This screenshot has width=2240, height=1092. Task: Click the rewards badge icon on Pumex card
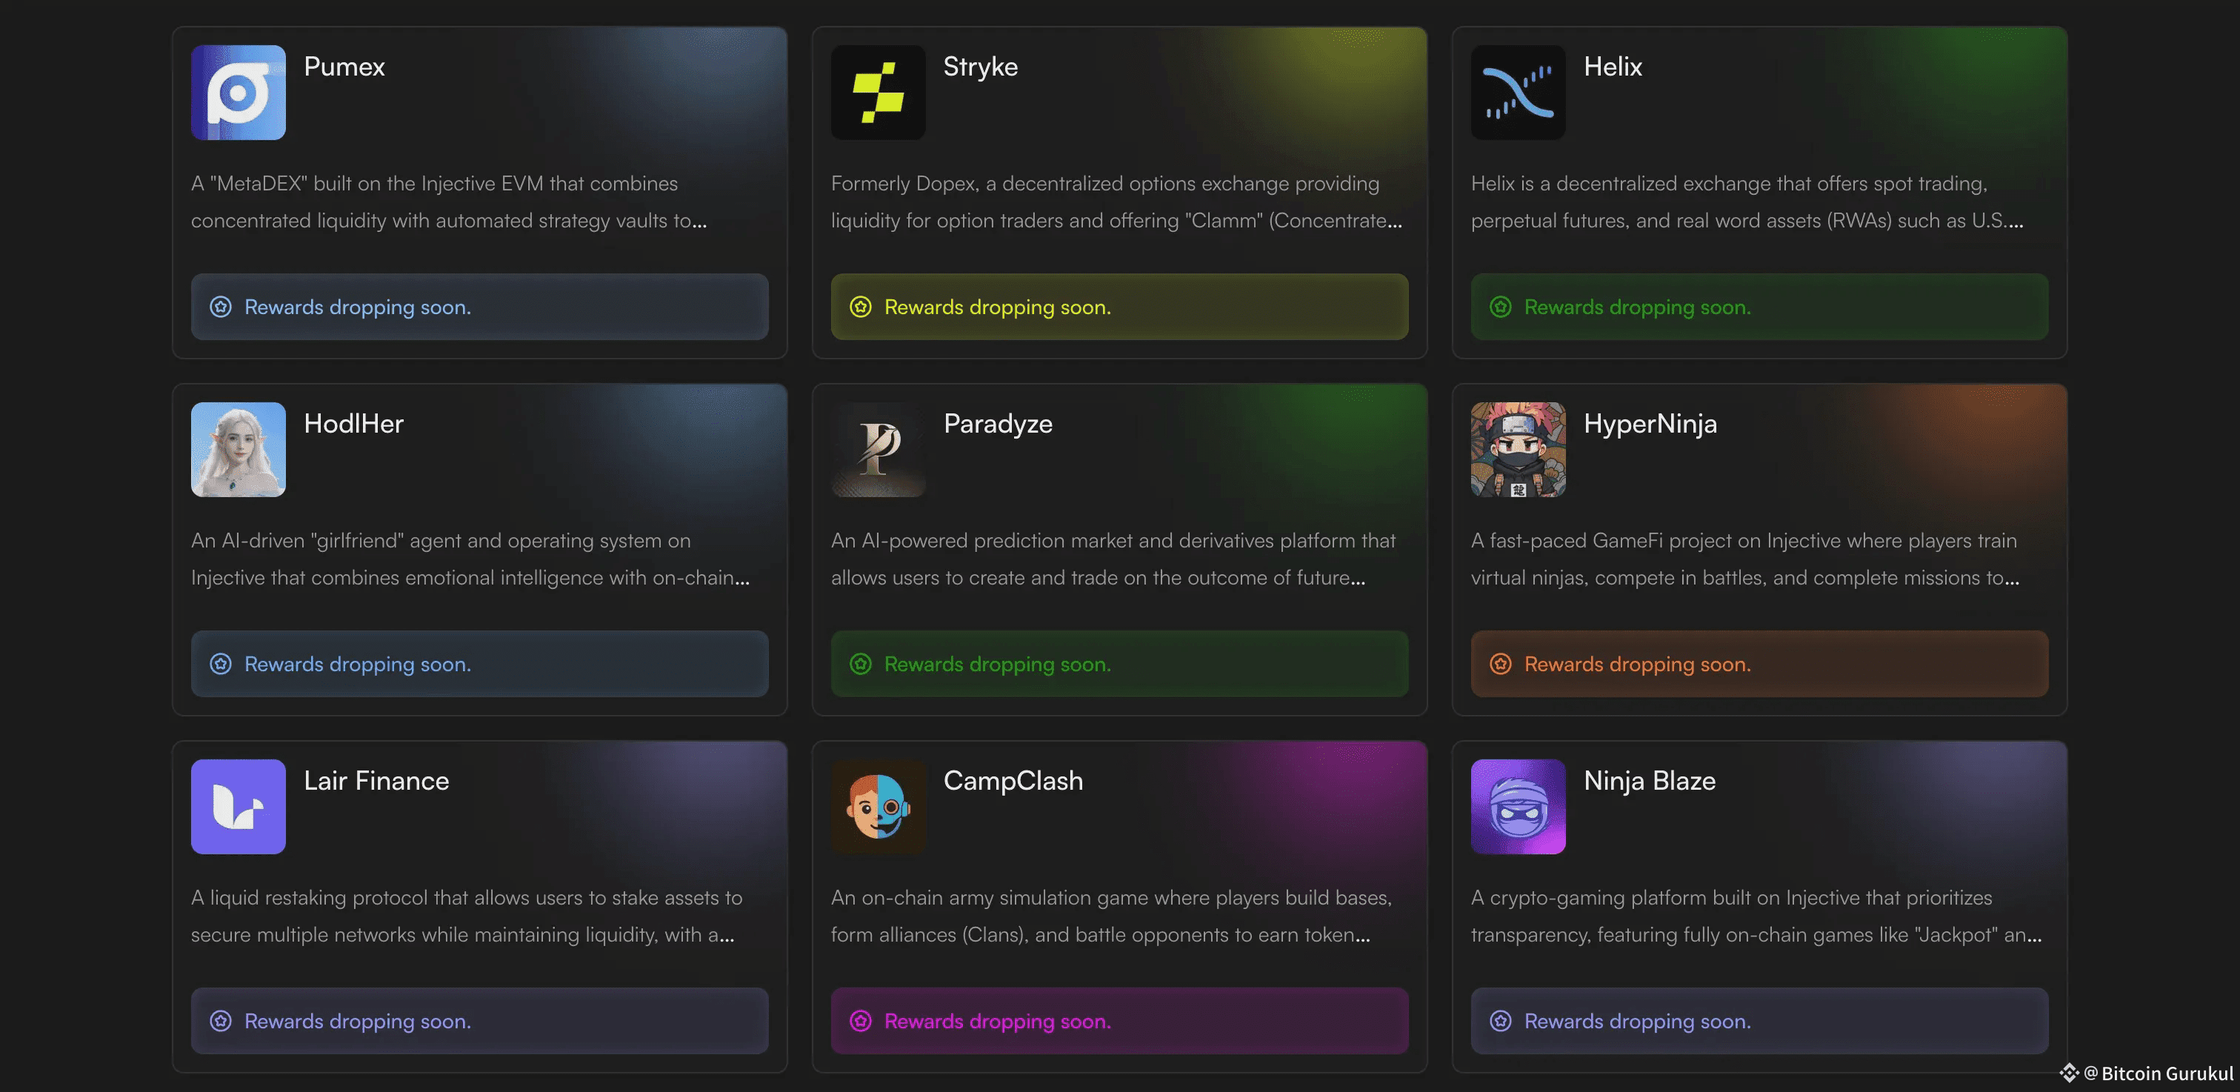tap(220, 307)
